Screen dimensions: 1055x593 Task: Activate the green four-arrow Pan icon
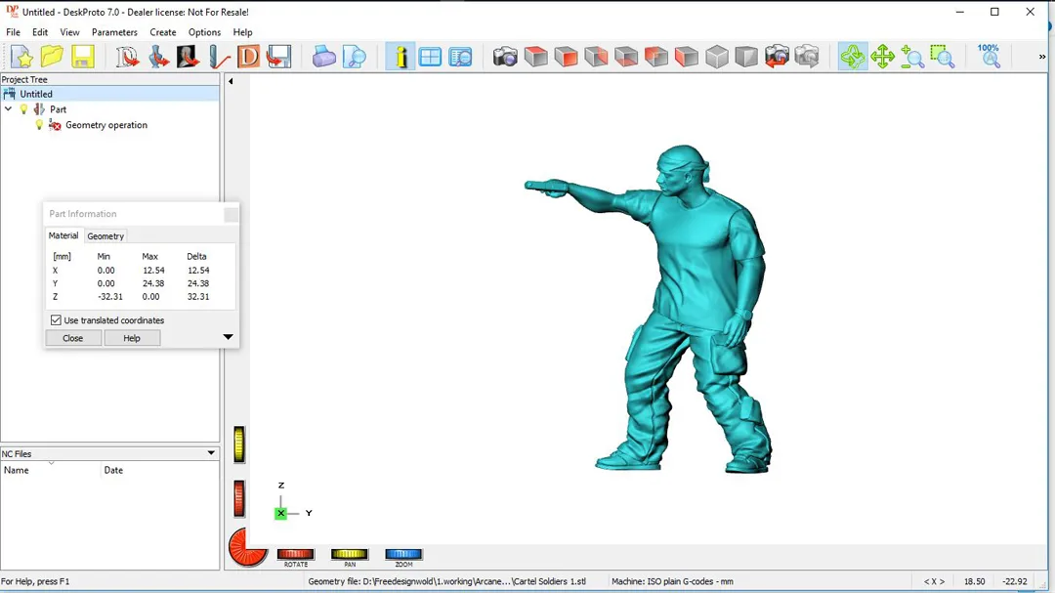[883, 57]
